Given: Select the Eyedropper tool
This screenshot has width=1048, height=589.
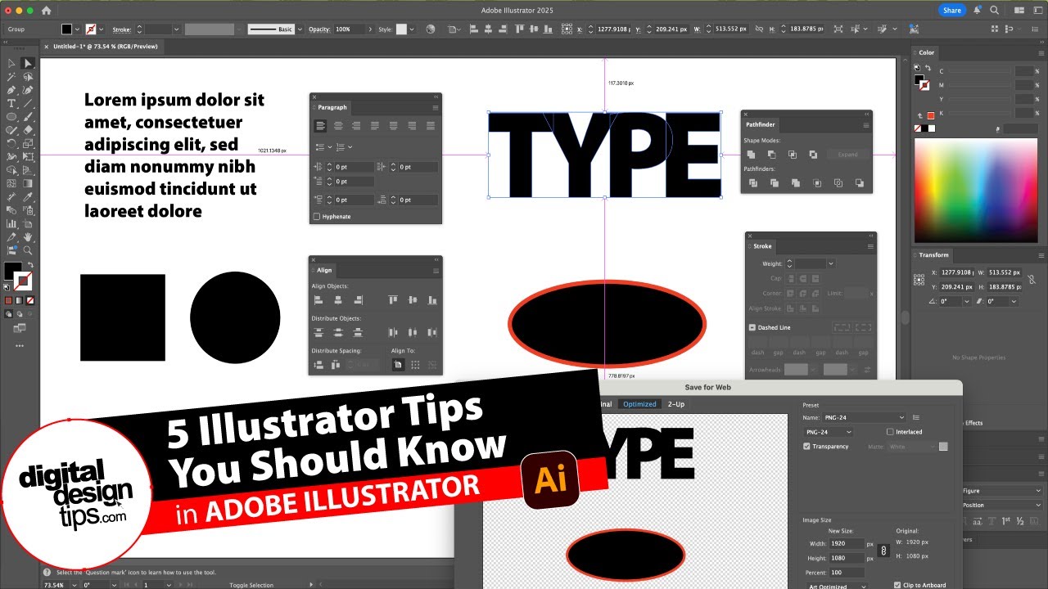Looking at the screenshot, I should coord(28,197).
